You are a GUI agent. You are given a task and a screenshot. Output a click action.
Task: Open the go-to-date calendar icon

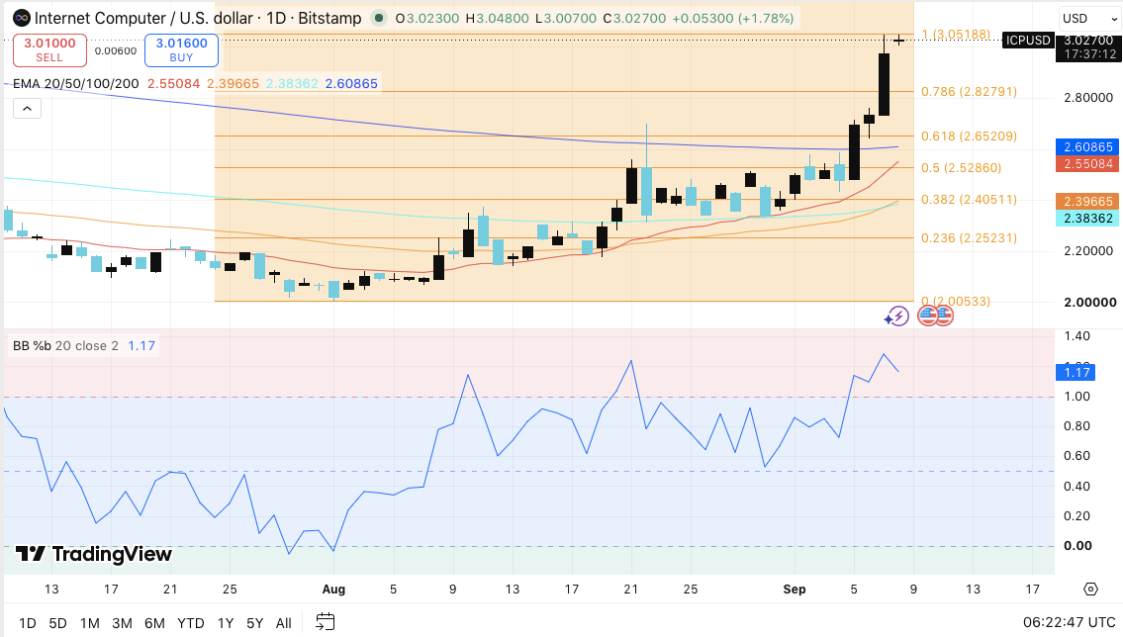click(x=326, y=622)
